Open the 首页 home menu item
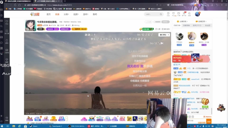 click(x=48, y=14)
